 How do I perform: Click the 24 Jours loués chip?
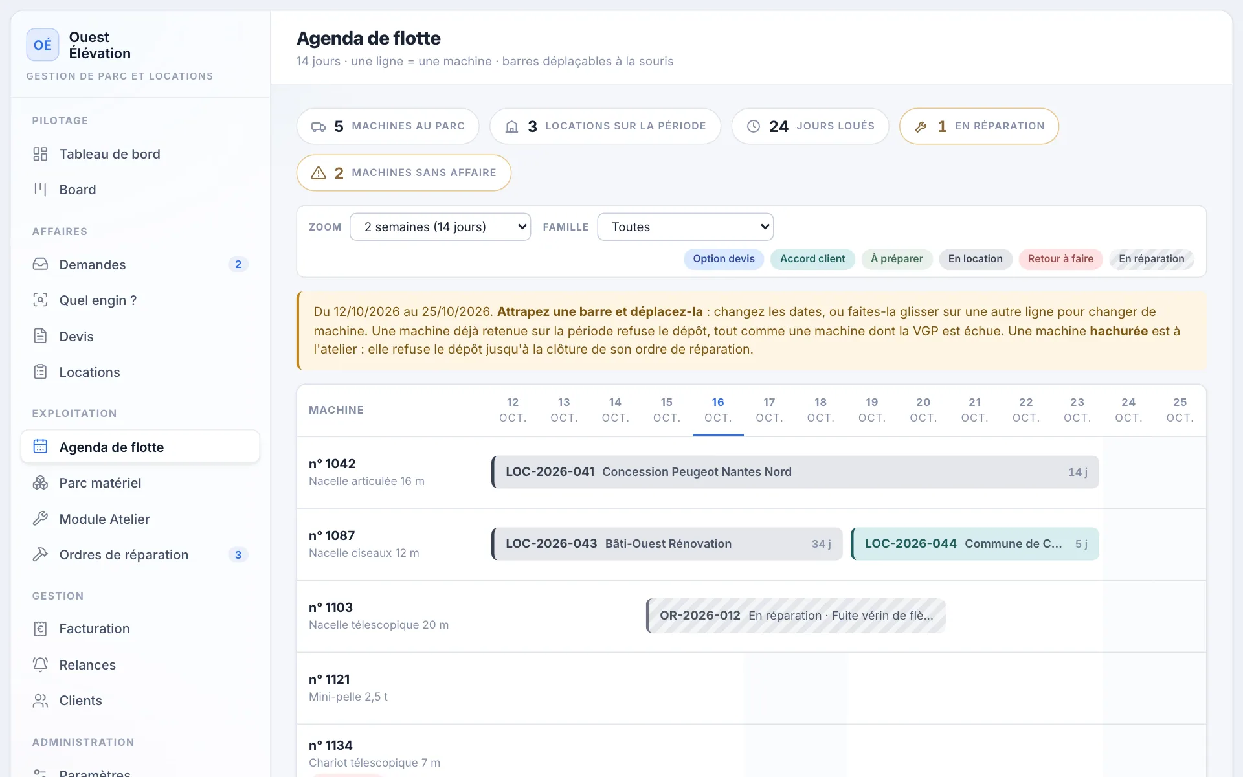point(810,126)
